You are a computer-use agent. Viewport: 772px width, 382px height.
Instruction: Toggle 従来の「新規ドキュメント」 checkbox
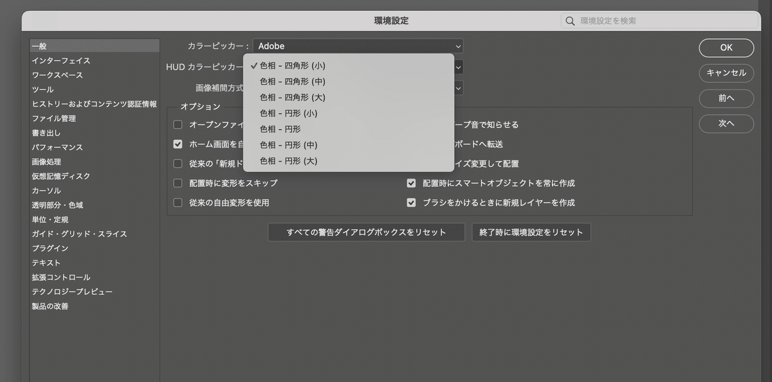click(x=178, y=164)
